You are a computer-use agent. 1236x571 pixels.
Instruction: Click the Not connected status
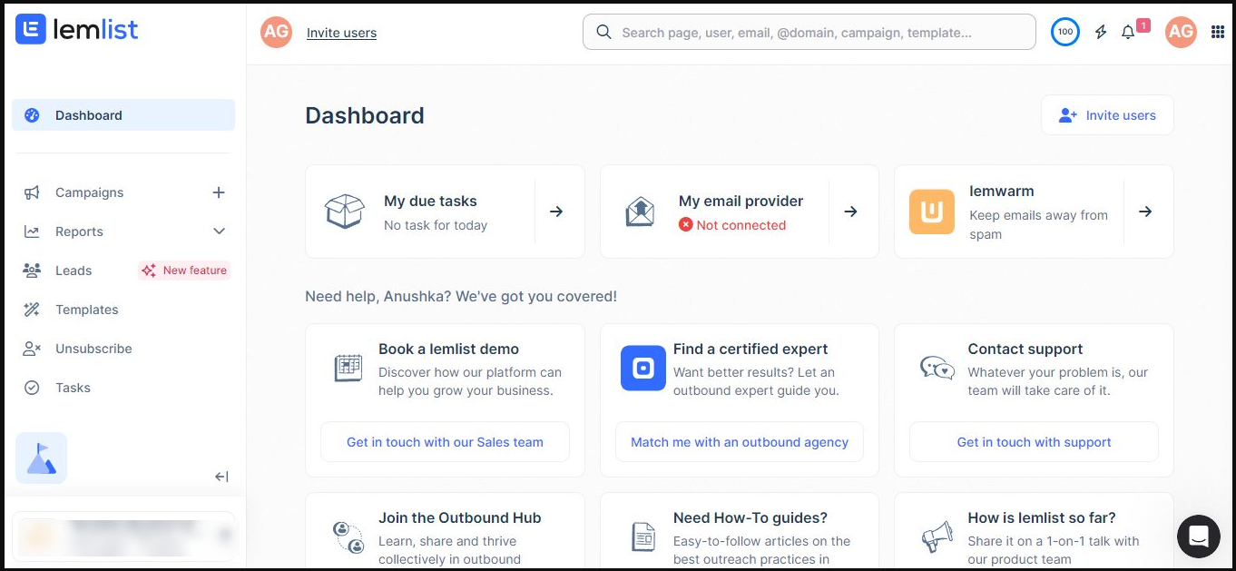(x=732, y=225)
